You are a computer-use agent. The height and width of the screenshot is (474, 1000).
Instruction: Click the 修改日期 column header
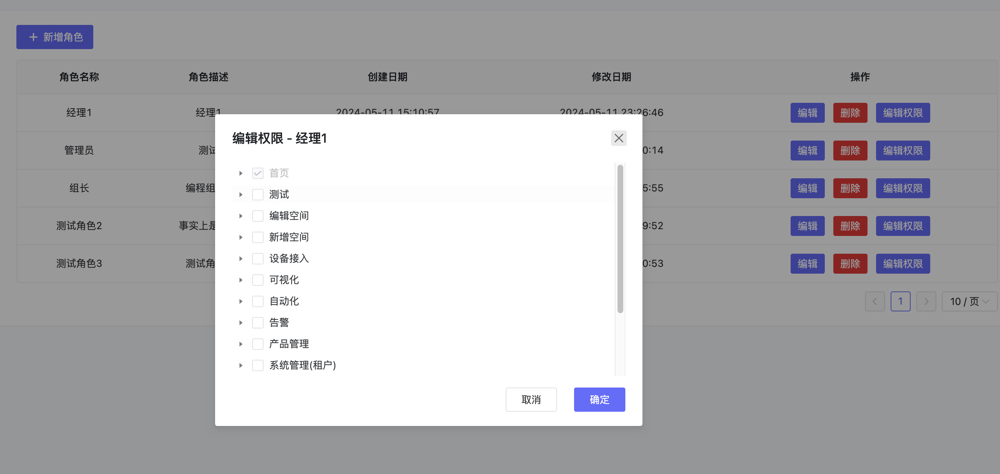611,77
